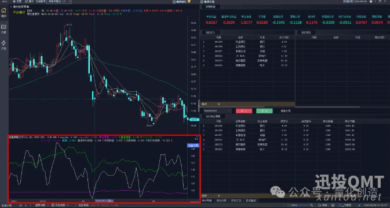Click the industry column header in the sell list
Viewport: 390px width, 208px height.
[x=358, y=38]
